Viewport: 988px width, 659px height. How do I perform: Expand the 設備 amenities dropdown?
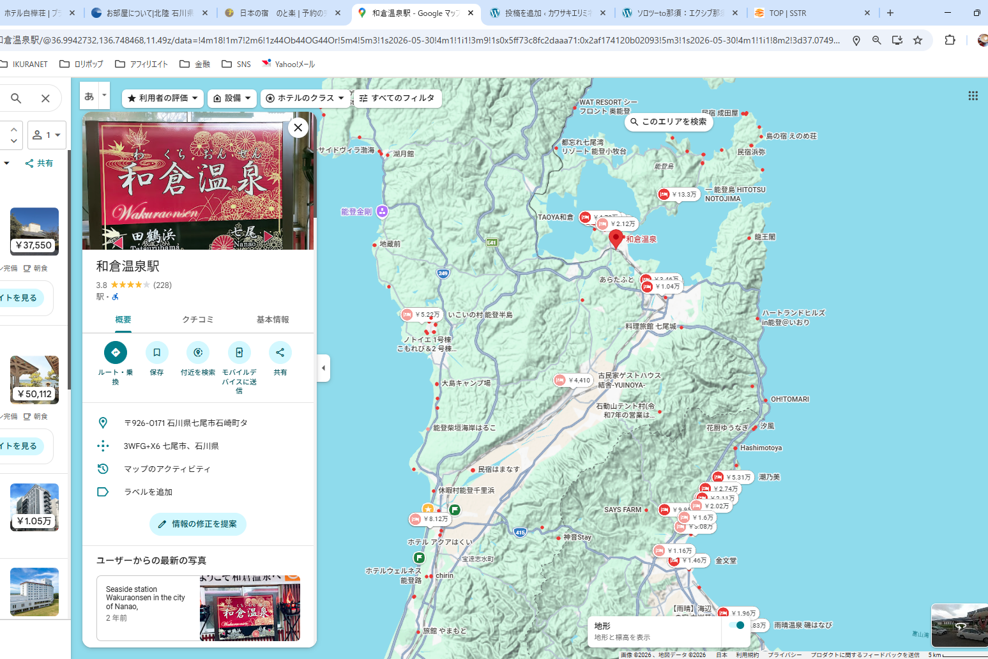click(x=232, y=98)
